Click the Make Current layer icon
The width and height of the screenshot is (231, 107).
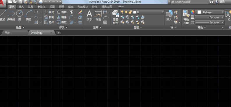click(142, 17)
